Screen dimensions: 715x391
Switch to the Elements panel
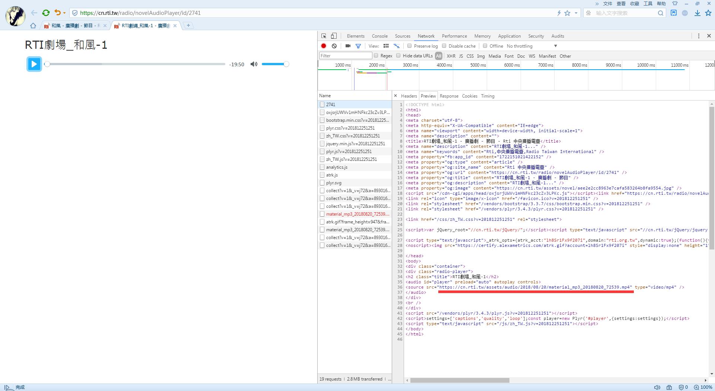pyautogui.click(x=356, y=36)
